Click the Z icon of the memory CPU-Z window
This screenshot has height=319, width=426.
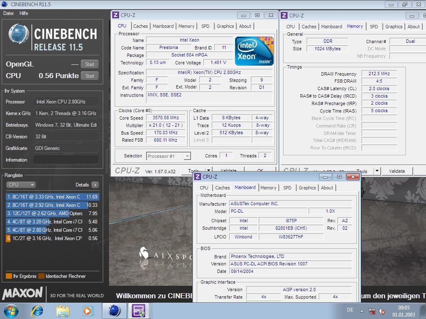(x=284, y=15)
